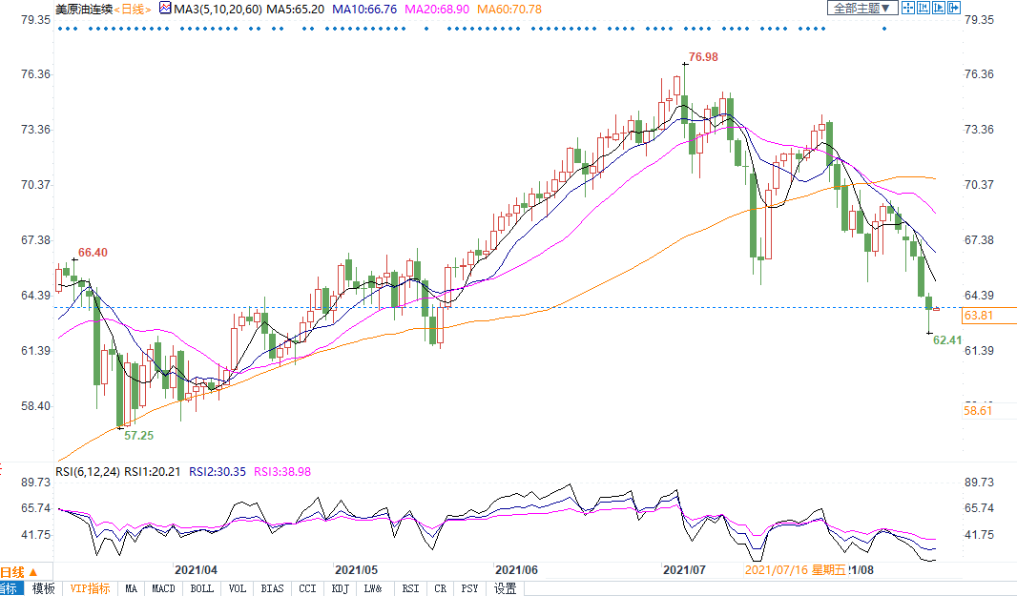Click the 设置 settings button
This screenshot has height=596, width=1017.
[x=505, y=588]
